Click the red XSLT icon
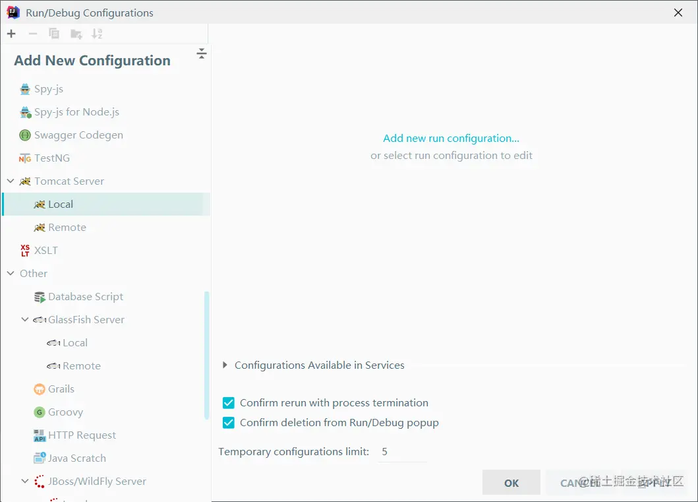Image resolution: width=698 pixels, height=502 pixels. [25, 250]
